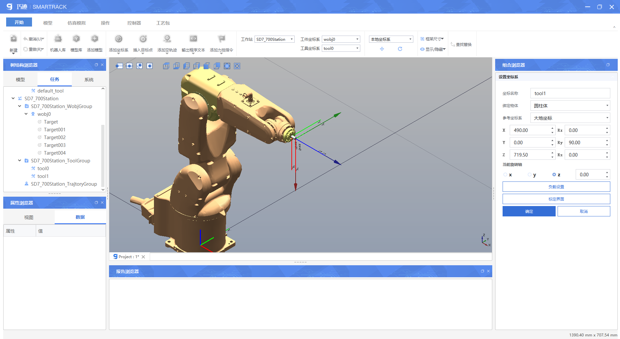Image resolution: width=620 pixels, height=339 pixels.
Task: Click the 添加力控指令 force control command icon
Action: pyautogui.click(x=222, y=39)
